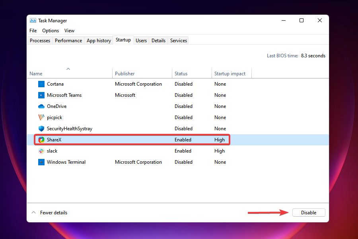Select the Windows Terminal row name
This screenshot has height=239, width=358.
(x=66, y=162)
